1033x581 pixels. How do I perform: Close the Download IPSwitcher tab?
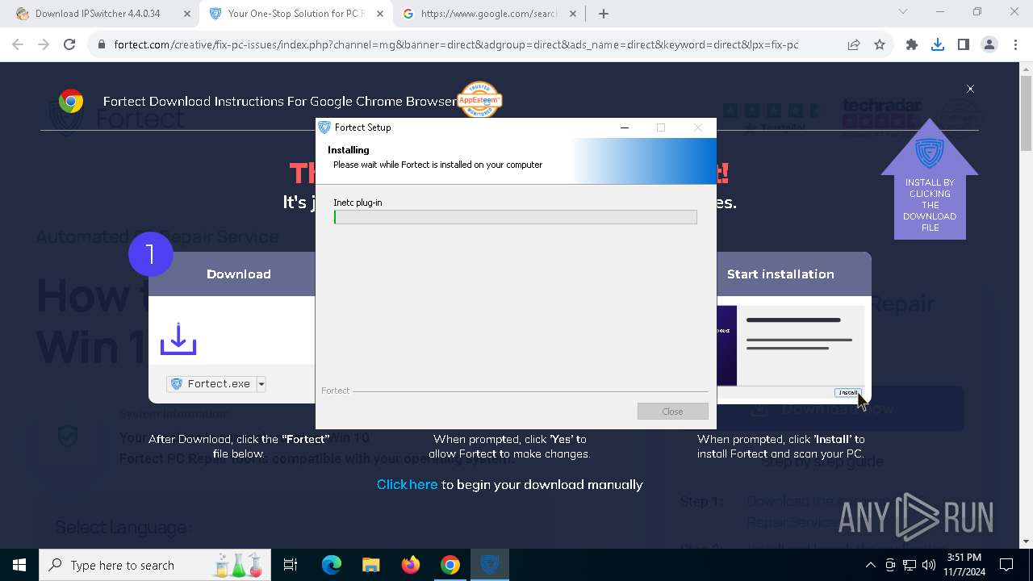pos(186,14)
